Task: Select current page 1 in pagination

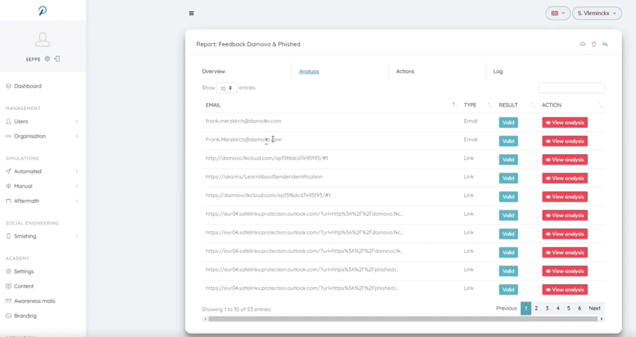Action: [x=526, y=308]
